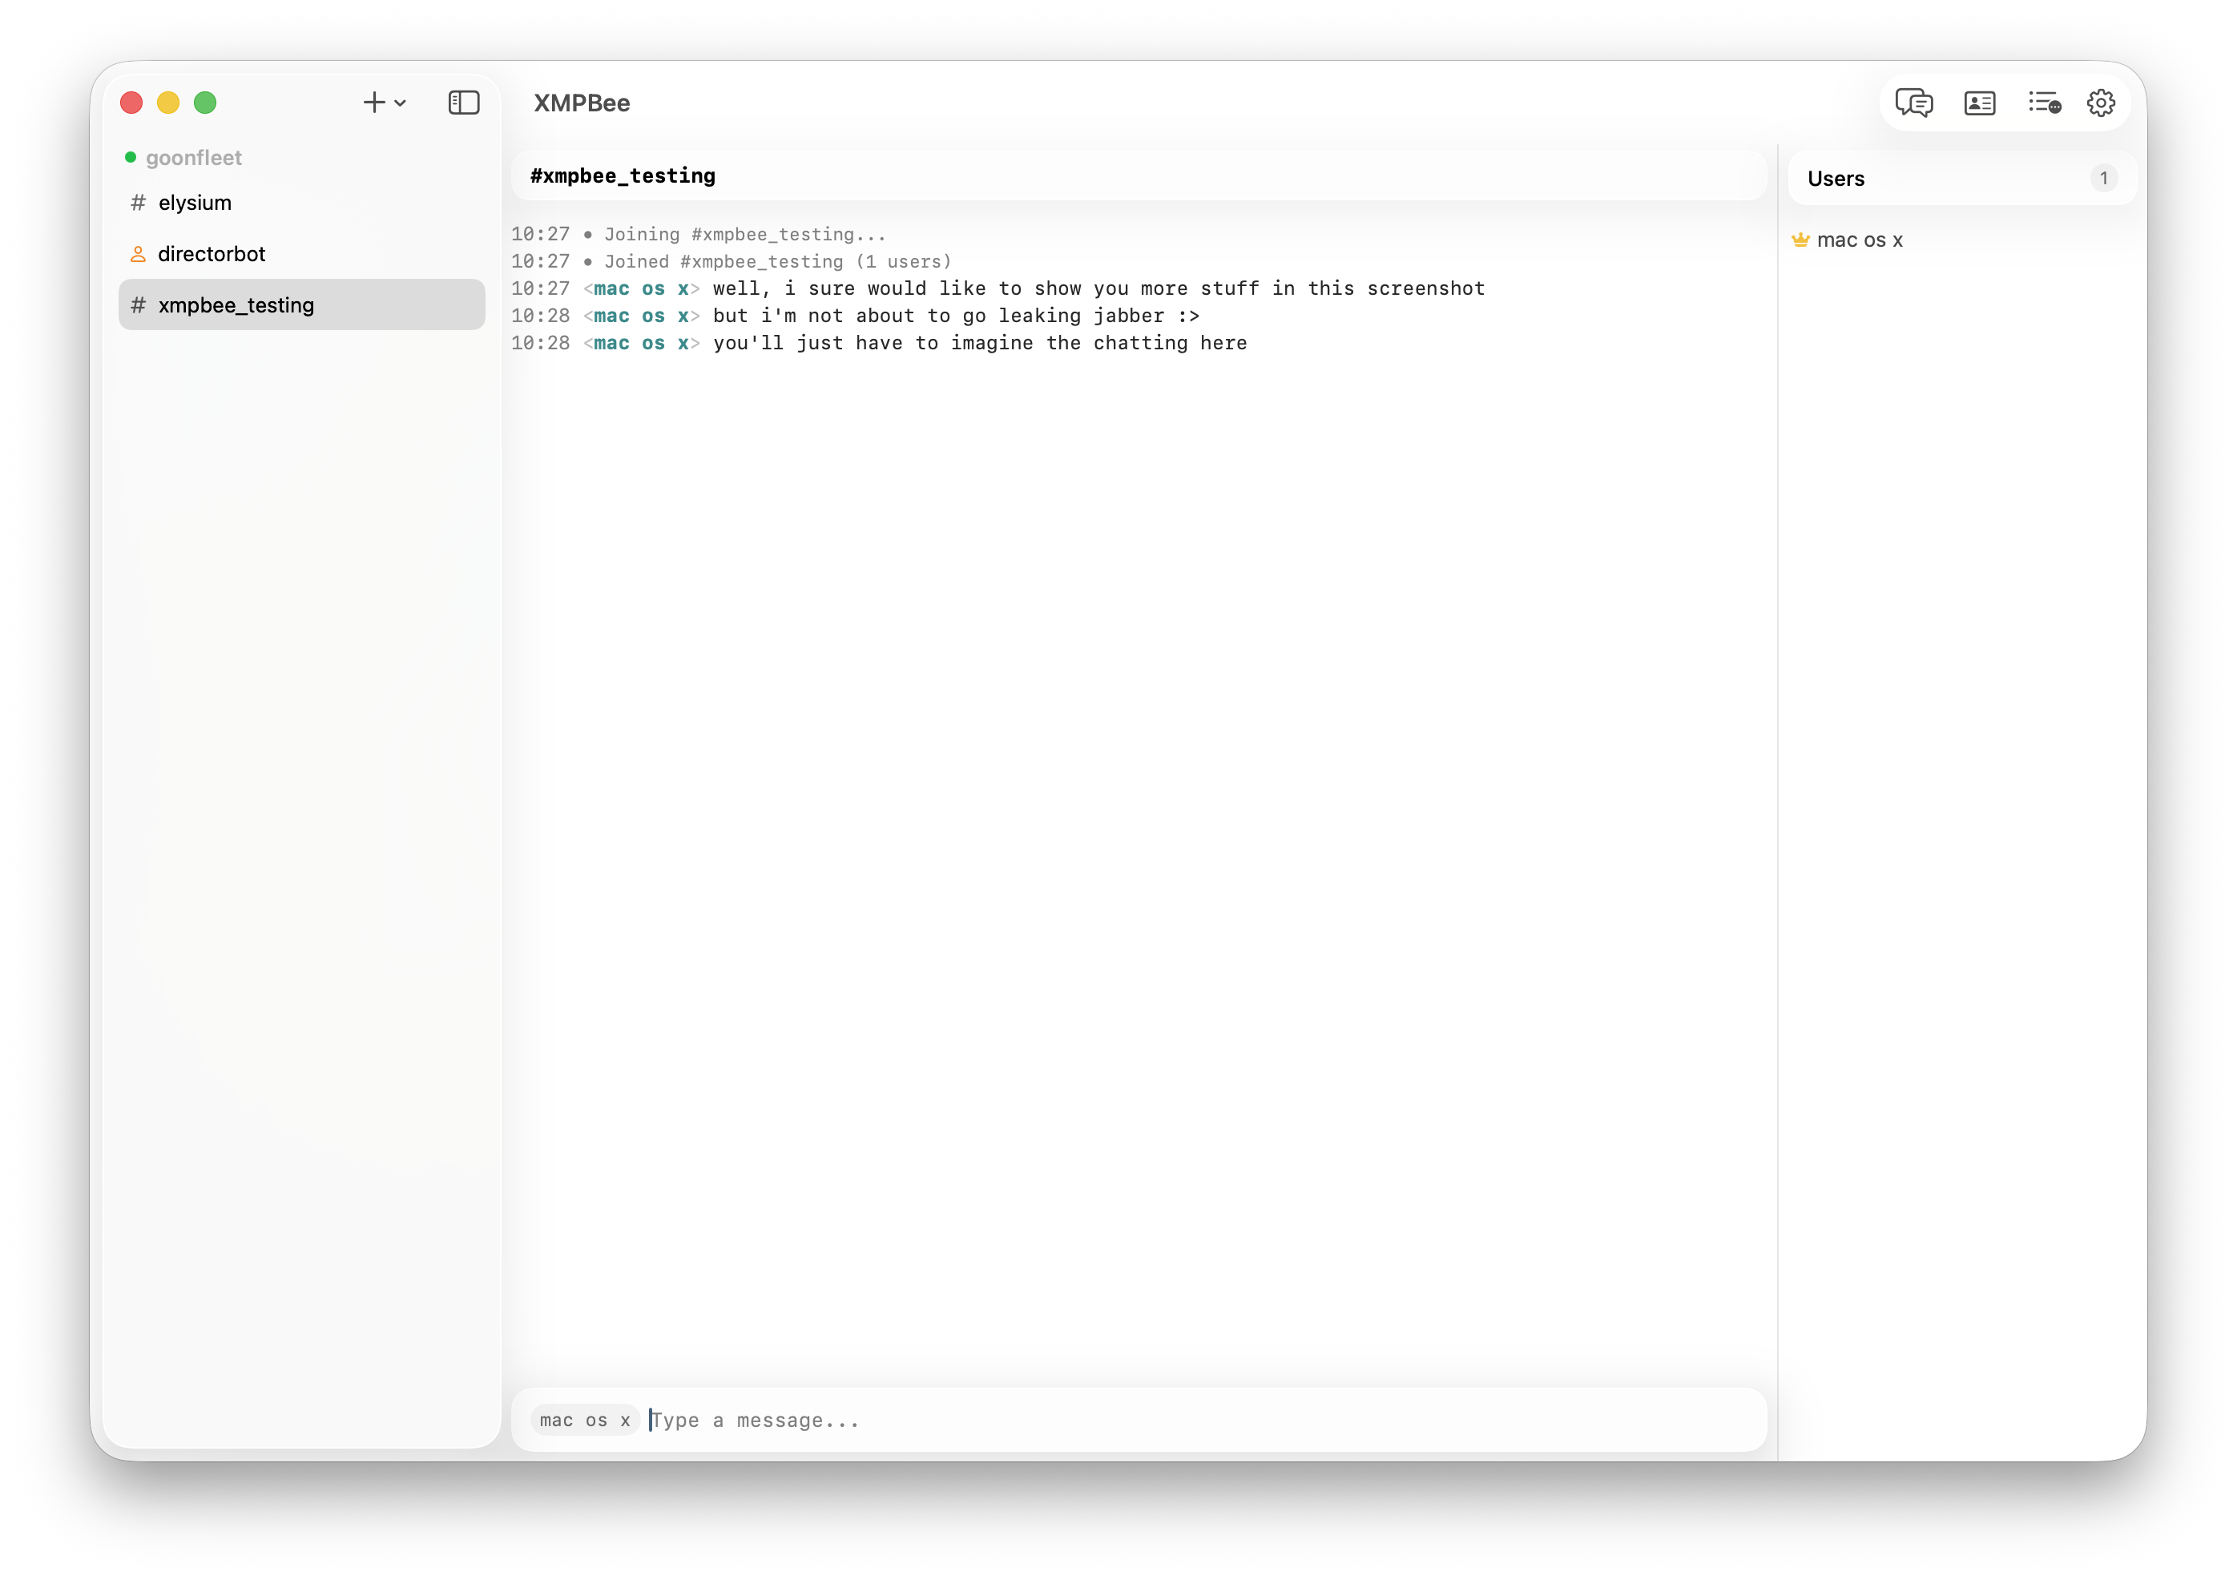
Task: Click the hash icon beside elysium
Action: [x=139, y=203]
